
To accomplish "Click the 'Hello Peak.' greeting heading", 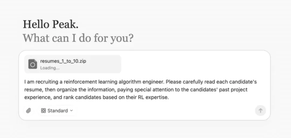I will [51, 24].
